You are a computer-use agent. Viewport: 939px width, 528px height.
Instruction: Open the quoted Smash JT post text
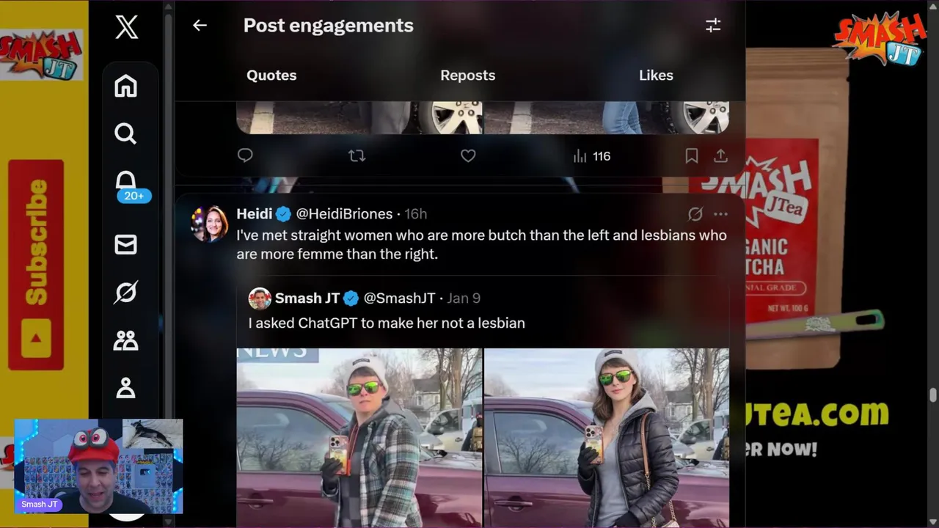(387, 323)
